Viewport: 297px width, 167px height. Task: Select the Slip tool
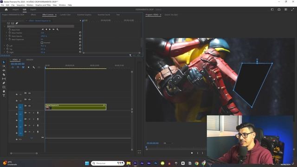tap(4, 79)
